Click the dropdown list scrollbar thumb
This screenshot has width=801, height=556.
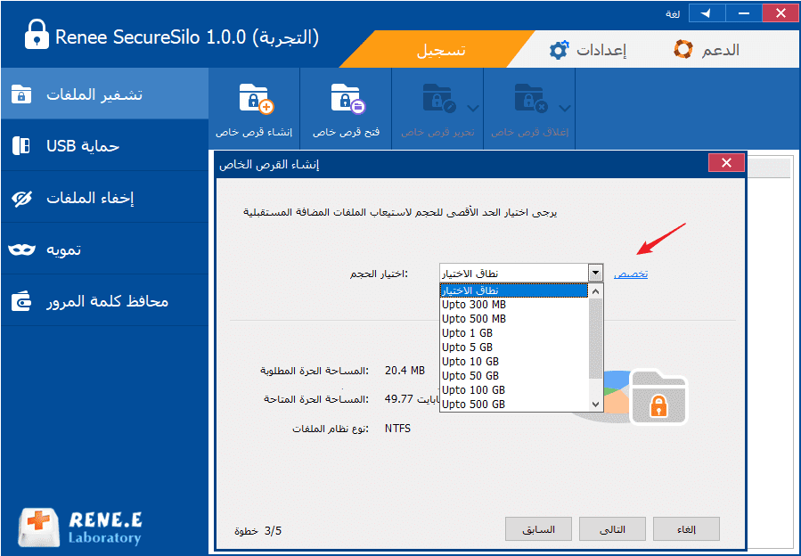pos(596,339)
